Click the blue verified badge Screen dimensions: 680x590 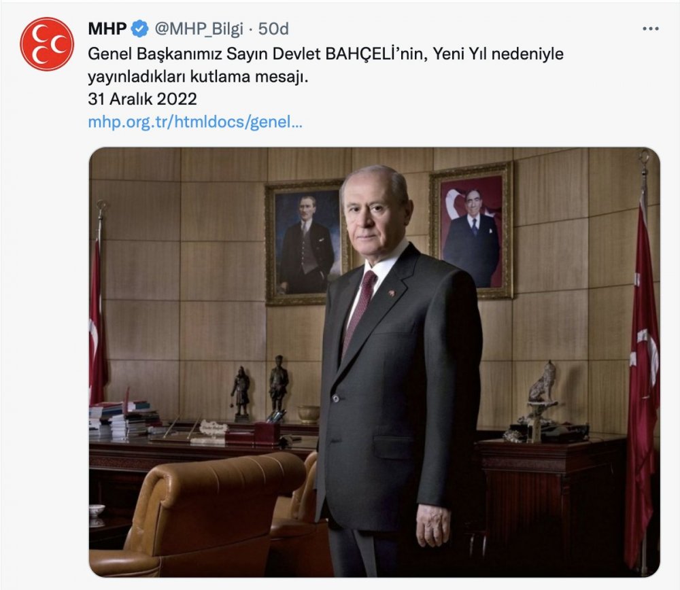139,29
